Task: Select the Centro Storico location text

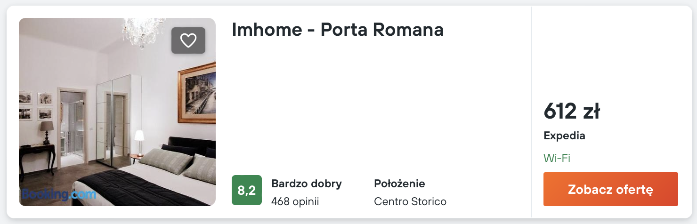Action: (x=410, y=201)
